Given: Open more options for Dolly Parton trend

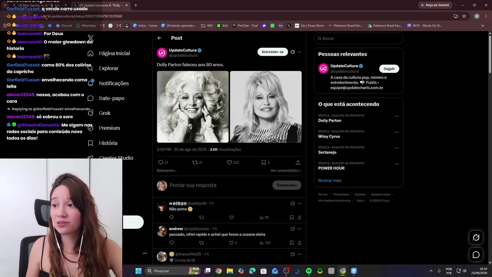Looking at the screenshot, I should coord(397,116).
